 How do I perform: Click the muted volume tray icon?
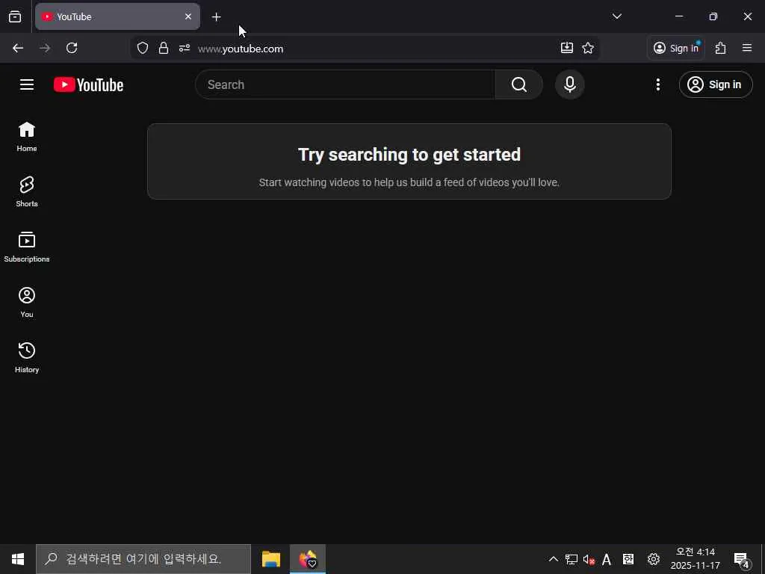pos(589,559)
